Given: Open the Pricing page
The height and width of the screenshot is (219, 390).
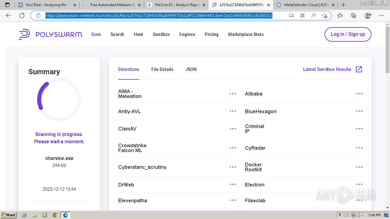Looking at the screenshot, I should (x=211, y=34).
